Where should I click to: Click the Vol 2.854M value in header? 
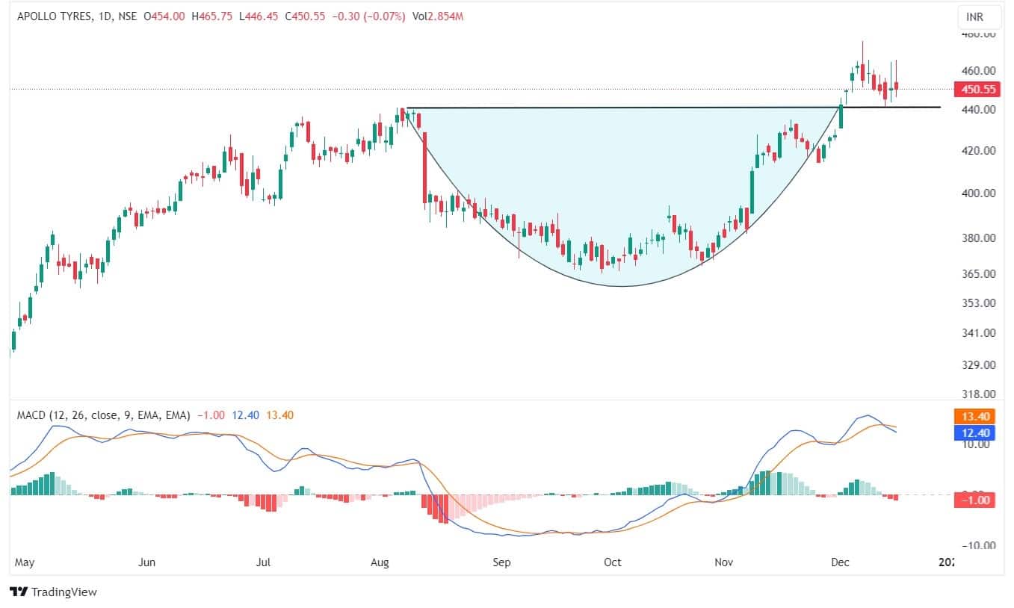click(x=442, y=16)
